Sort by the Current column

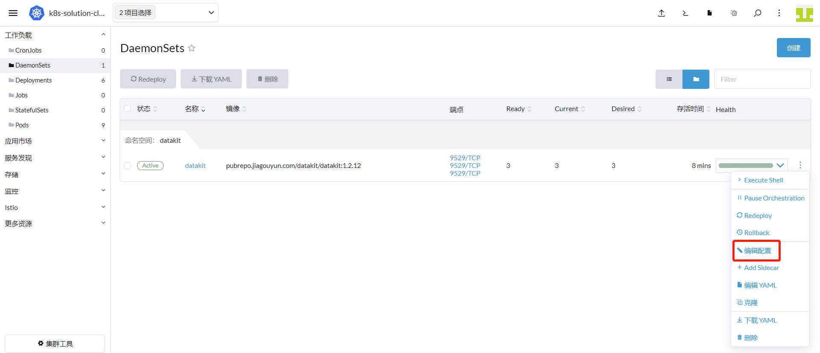point(570,109)
